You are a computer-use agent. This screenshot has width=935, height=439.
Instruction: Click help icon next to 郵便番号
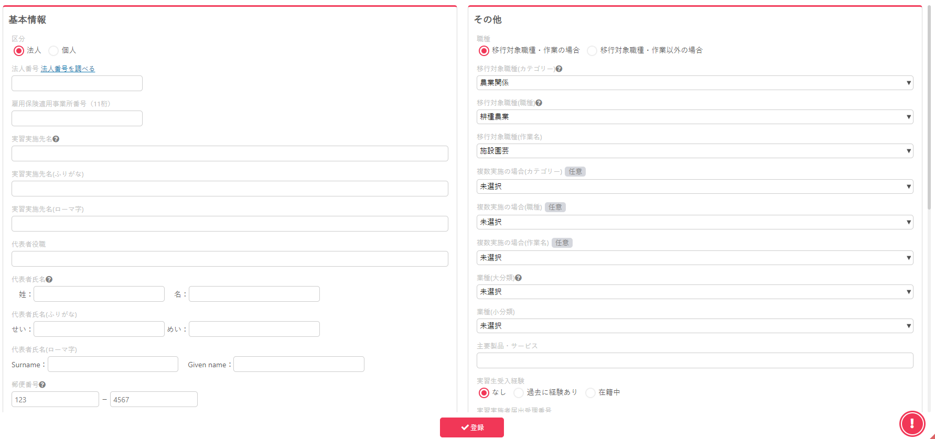[x=42, y=385]
